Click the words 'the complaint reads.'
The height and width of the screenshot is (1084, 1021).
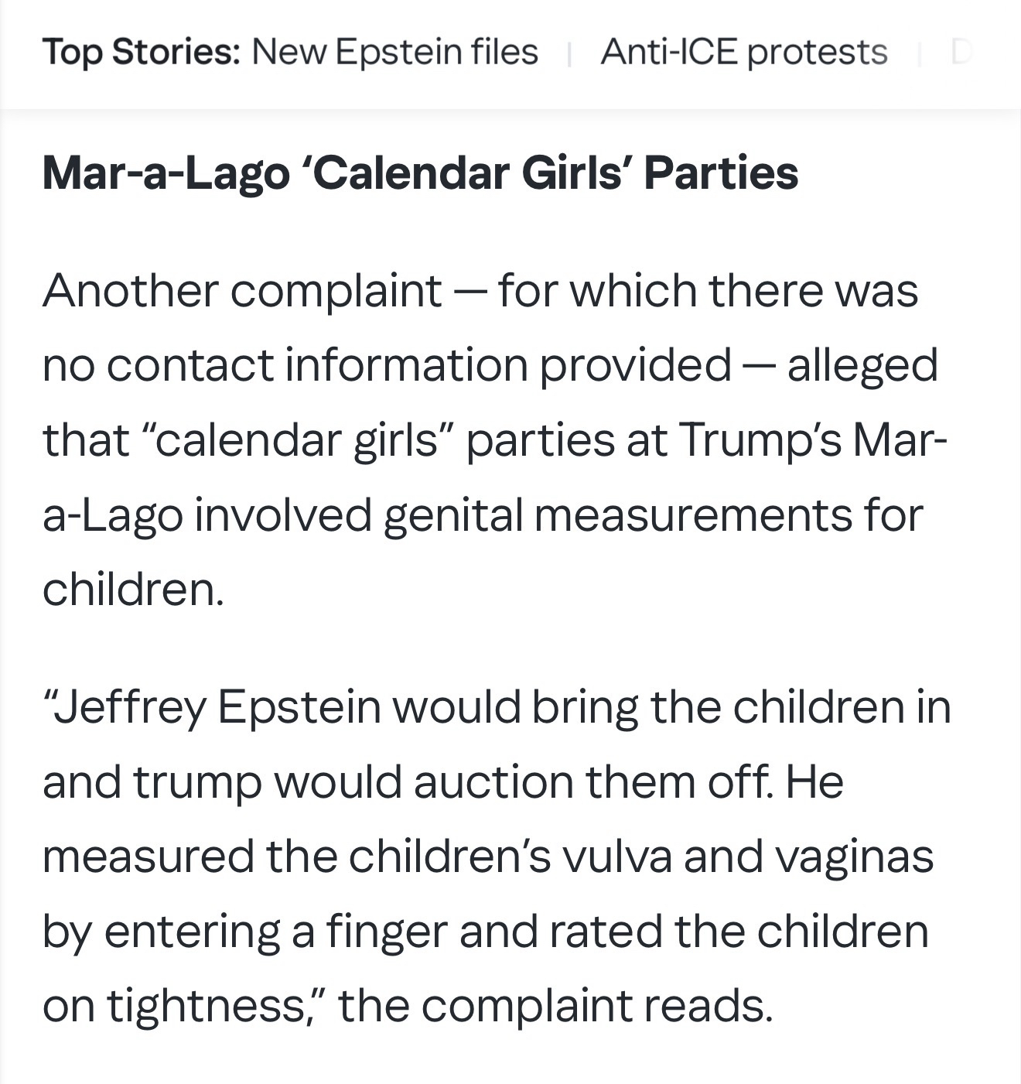click(555, 1006)
